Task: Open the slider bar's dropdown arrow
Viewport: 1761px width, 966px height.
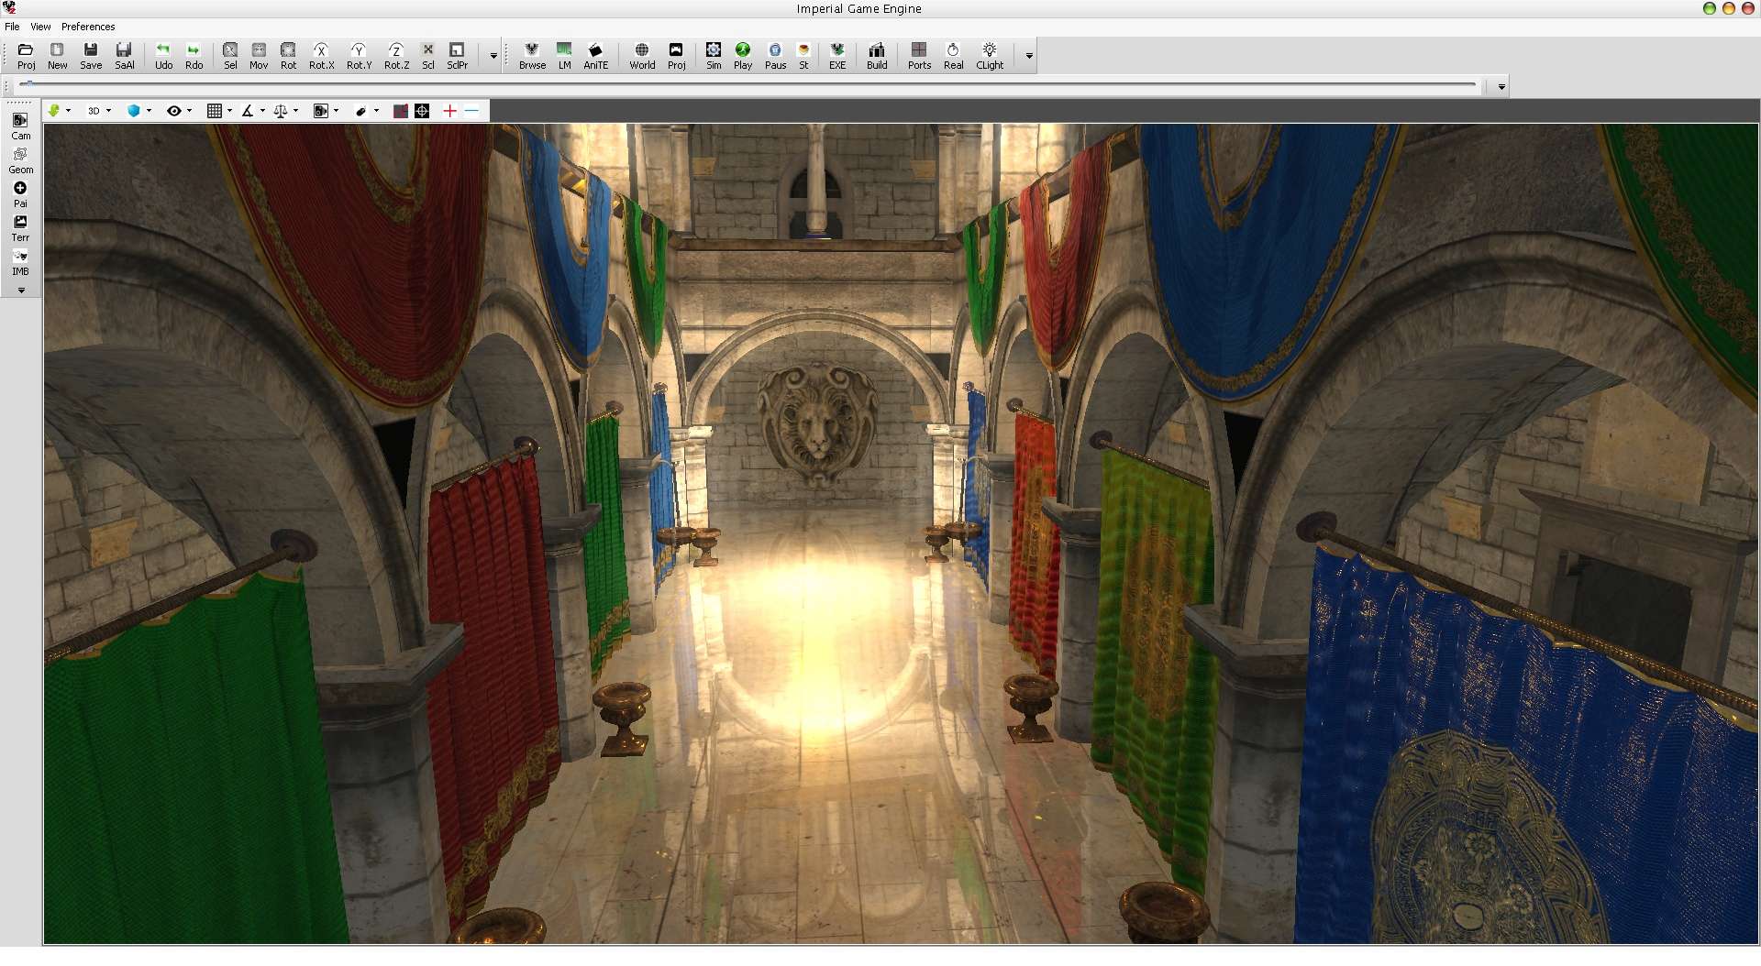Action: coord(1501,87)
